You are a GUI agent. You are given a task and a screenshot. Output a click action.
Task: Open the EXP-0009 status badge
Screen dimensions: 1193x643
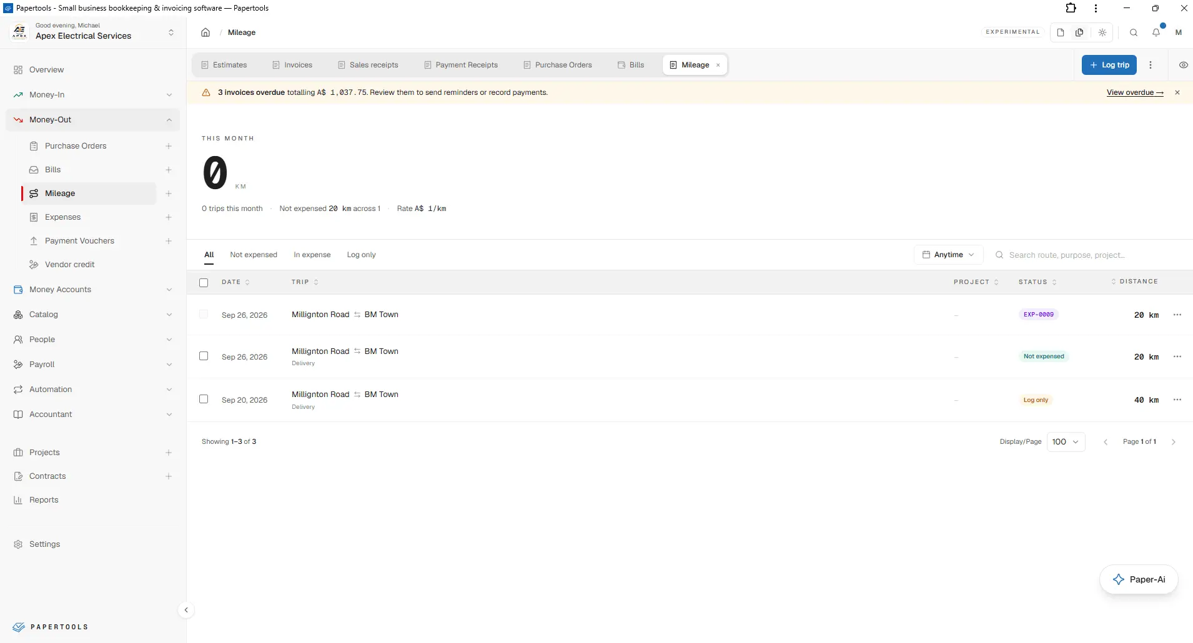pyautogui.click(x=1039, y=315)
